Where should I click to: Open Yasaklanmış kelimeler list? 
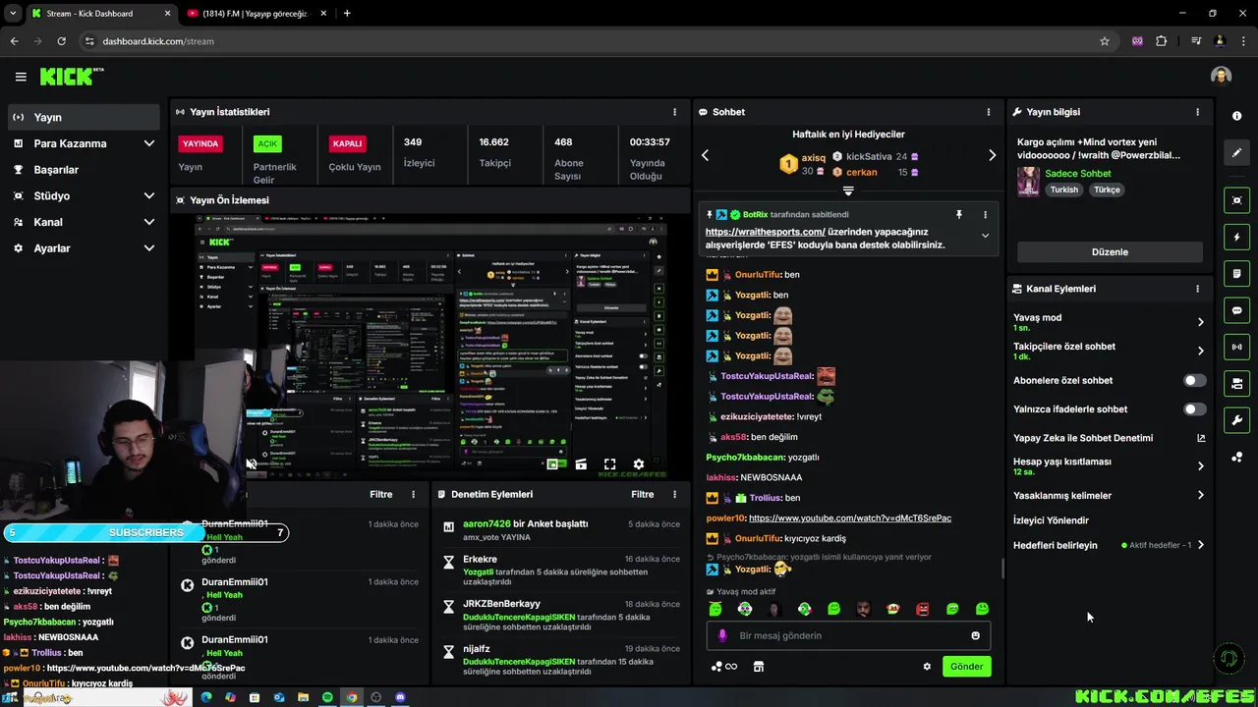[1109, 496]
